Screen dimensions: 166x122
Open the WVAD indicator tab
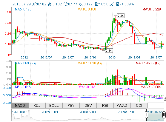coord(122,105)
